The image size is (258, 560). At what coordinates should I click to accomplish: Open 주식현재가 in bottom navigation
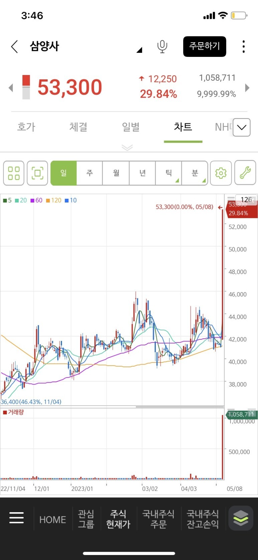[118, 519]
